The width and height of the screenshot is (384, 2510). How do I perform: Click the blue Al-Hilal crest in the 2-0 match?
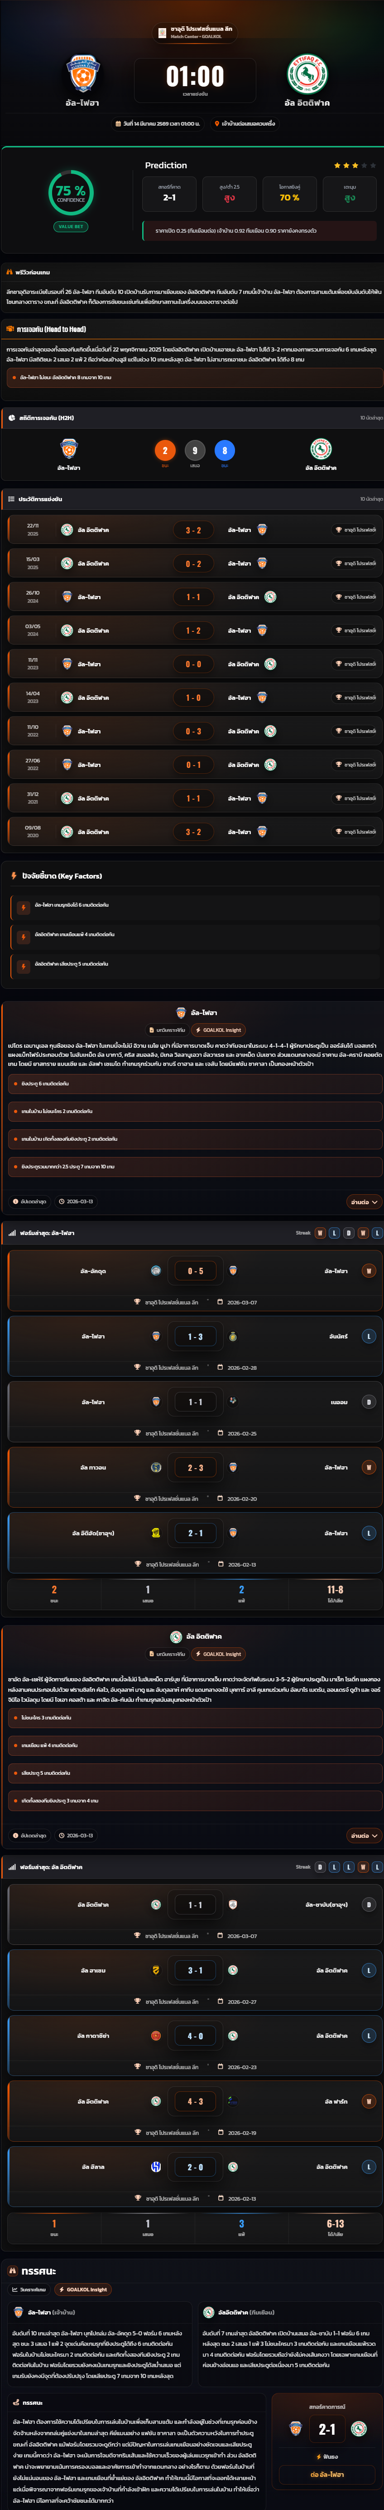(155, 2166)
